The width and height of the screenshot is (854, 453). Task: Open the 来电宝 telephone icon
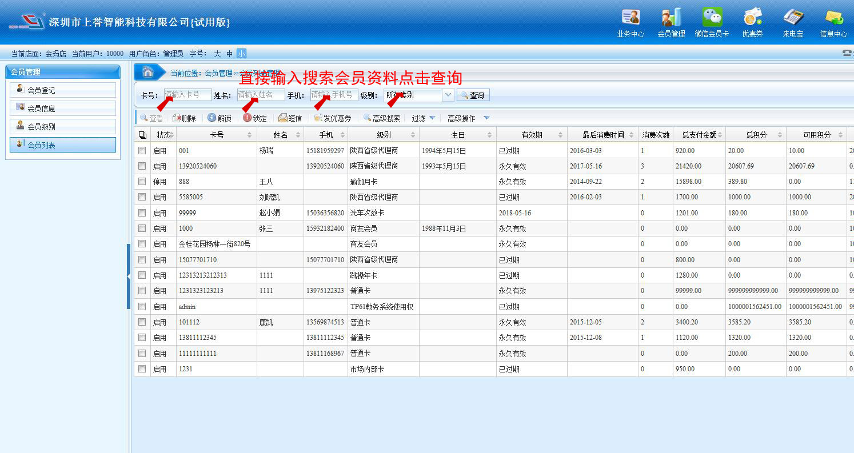tap(793, 18)
